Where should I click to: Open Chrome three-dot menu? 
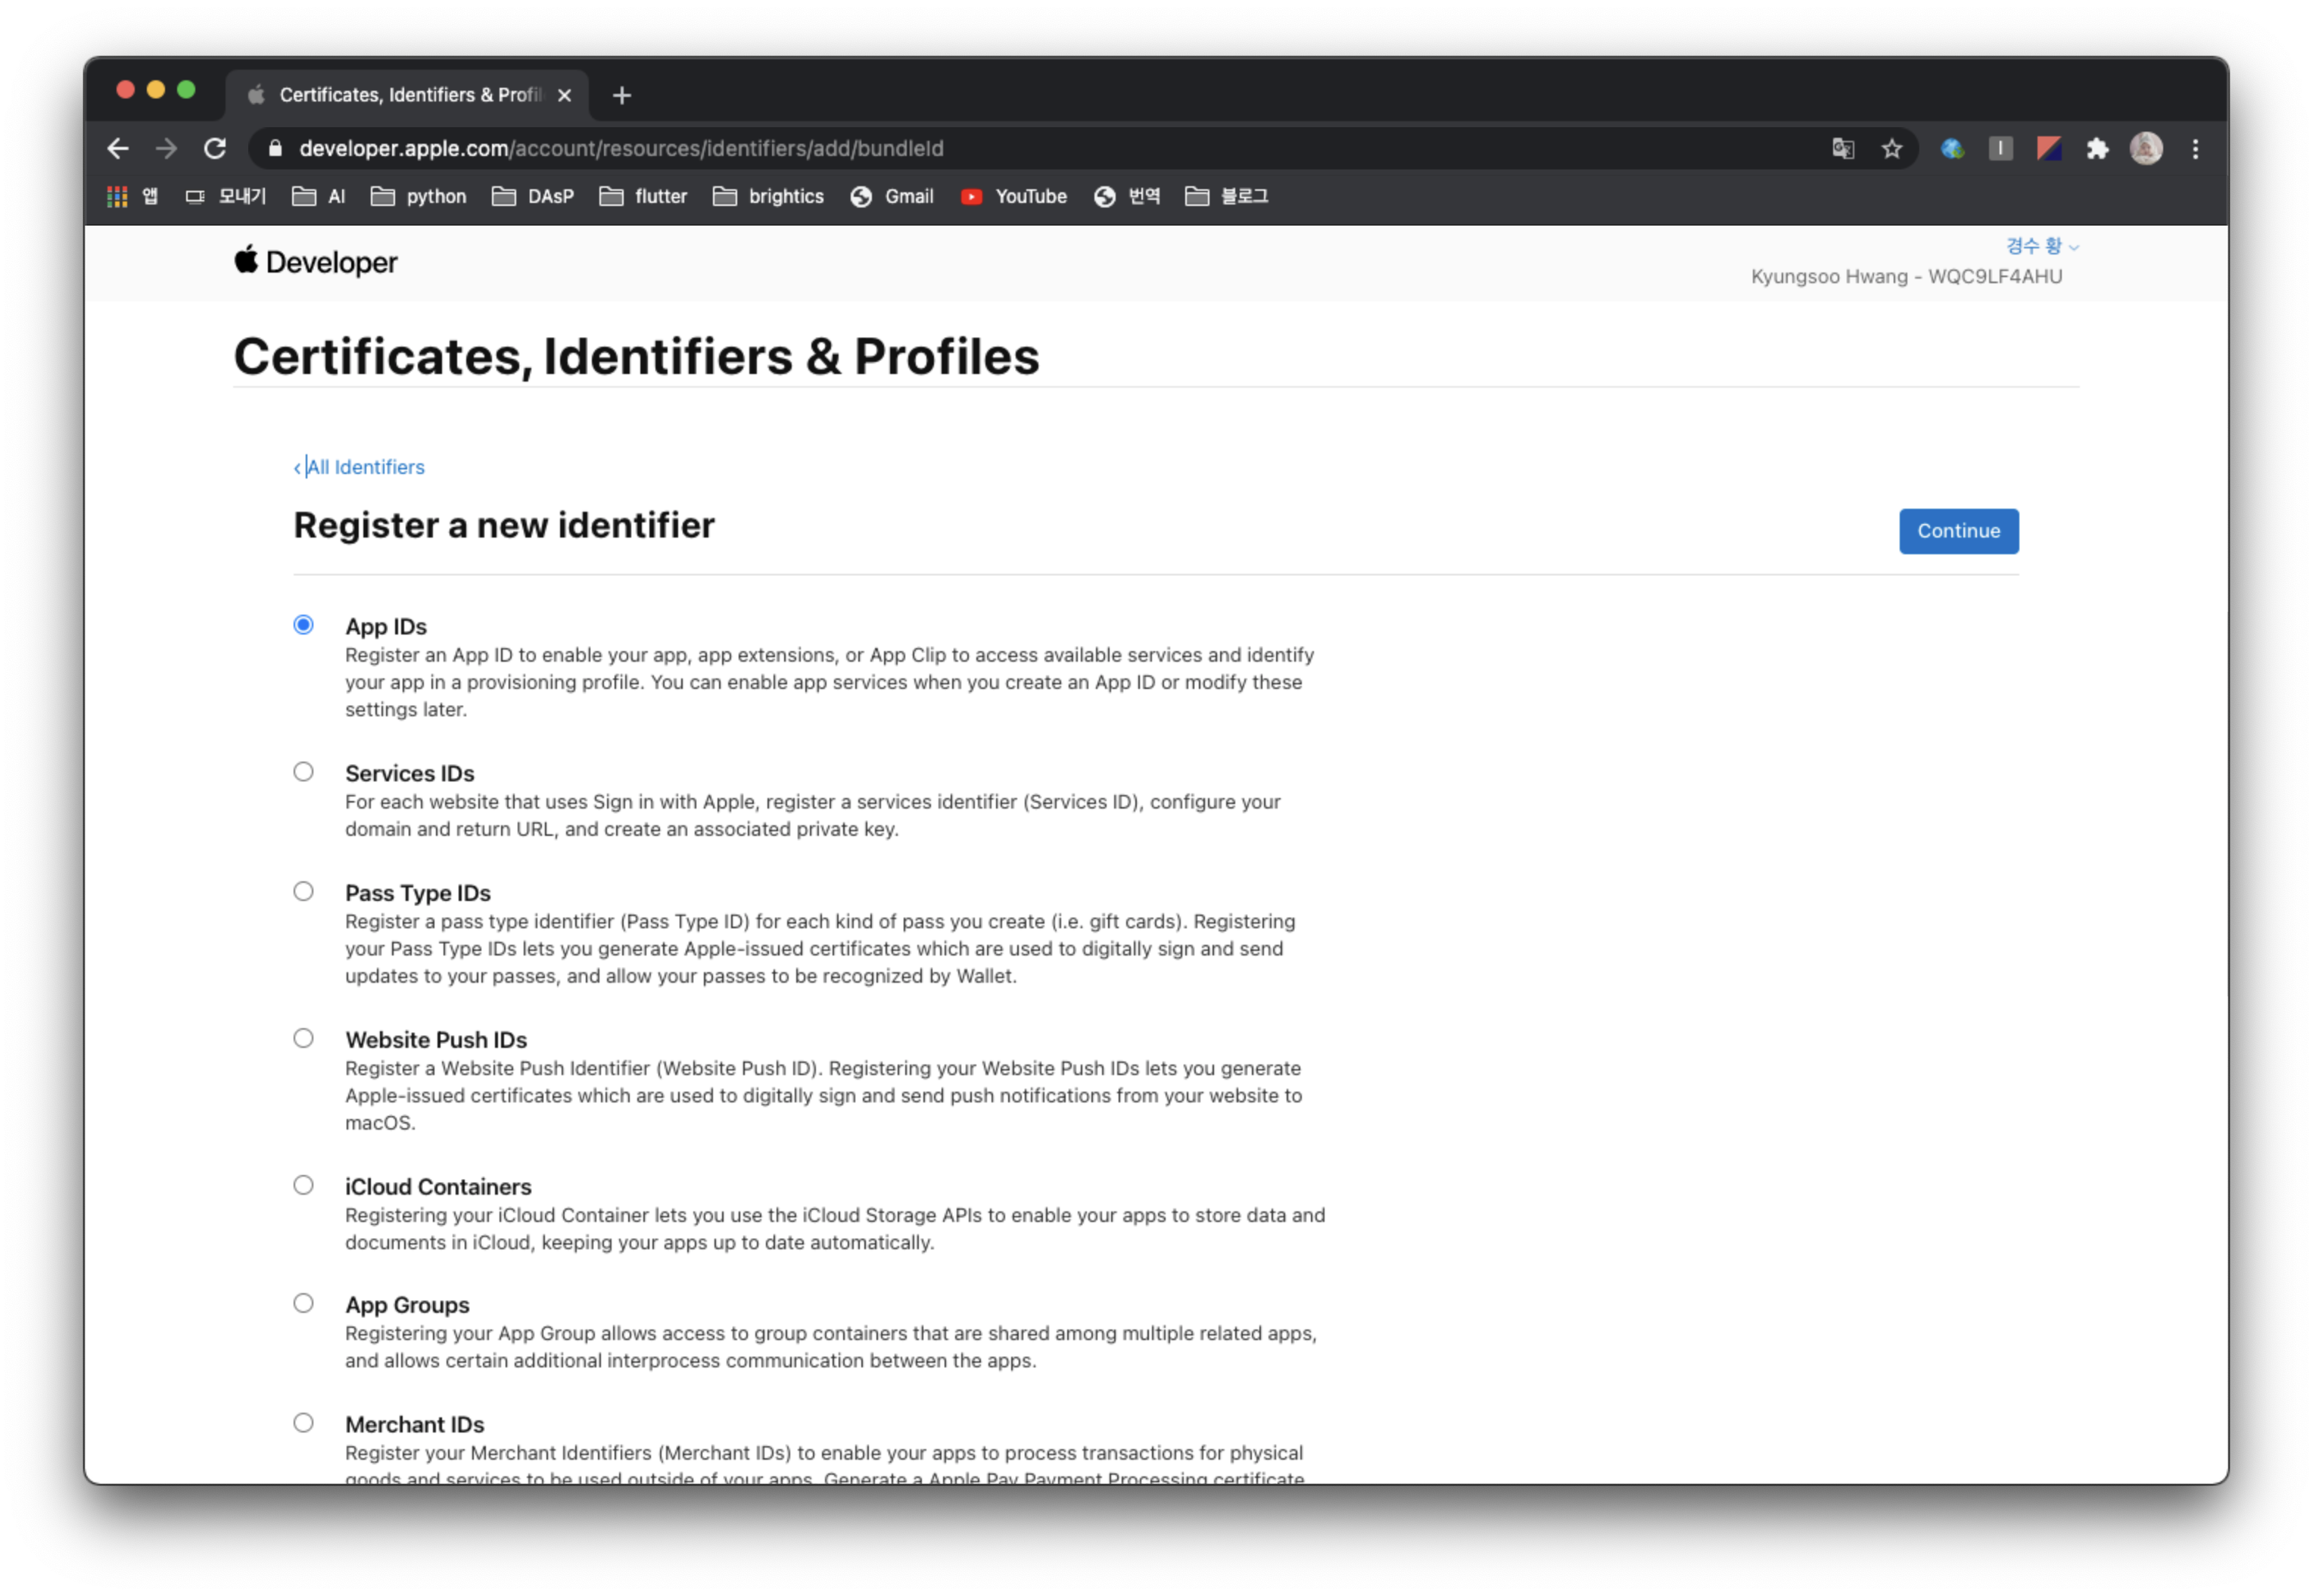2195,149
